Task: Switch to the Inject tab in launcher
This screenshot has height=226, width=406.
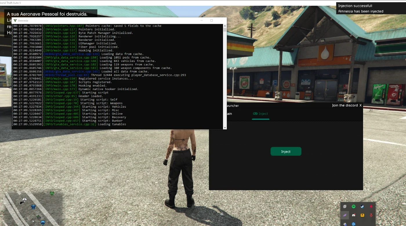Action: (260, 114)
